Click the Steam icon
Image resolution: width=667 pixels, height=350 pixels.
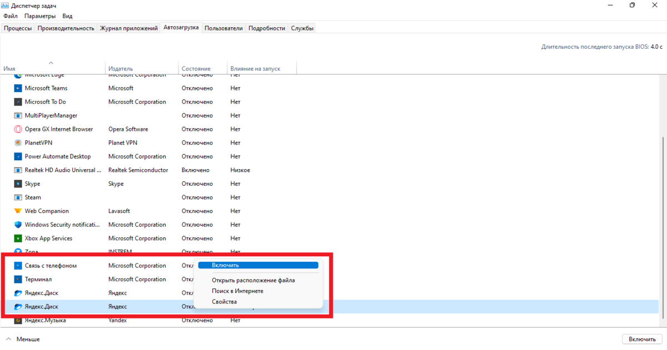tap(18, 197)
